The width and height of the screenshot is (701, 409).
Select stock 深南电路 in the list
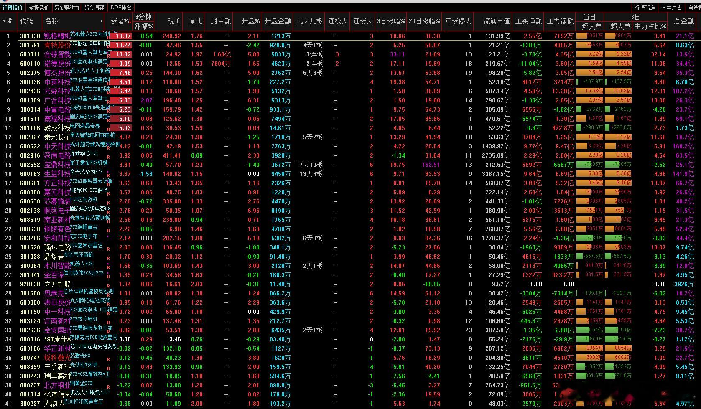point(57,156)
